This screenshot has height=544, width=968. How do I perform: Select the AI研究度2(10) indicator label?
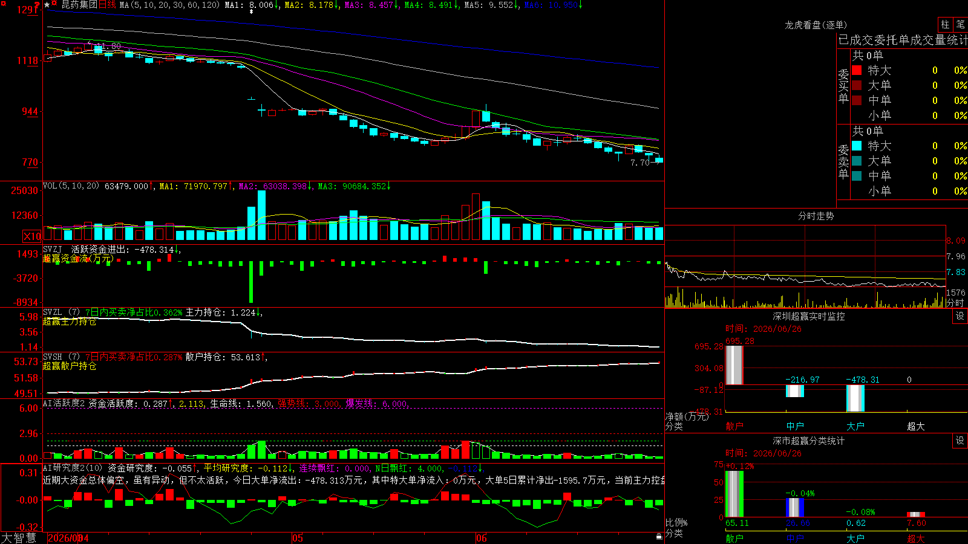click(x=73, y=468)
